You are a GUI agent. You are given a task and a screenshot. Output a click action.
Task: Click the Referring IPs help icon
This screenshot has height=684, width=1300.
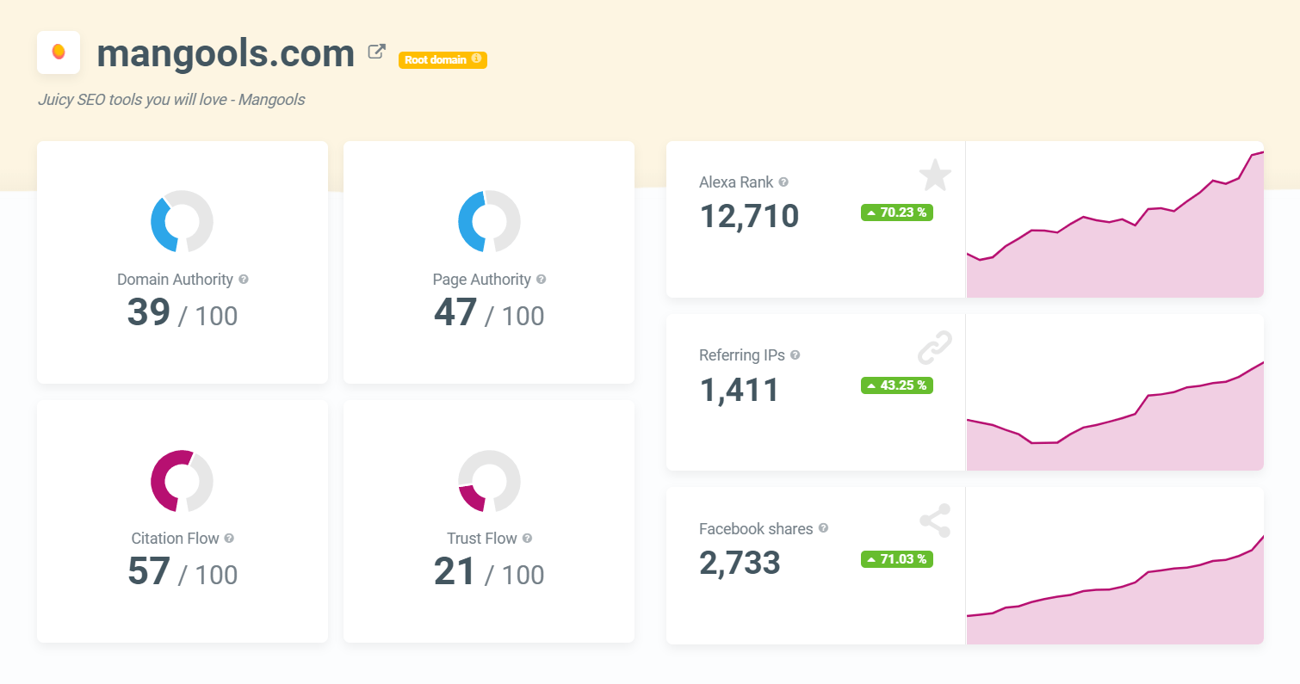point(795,354)
